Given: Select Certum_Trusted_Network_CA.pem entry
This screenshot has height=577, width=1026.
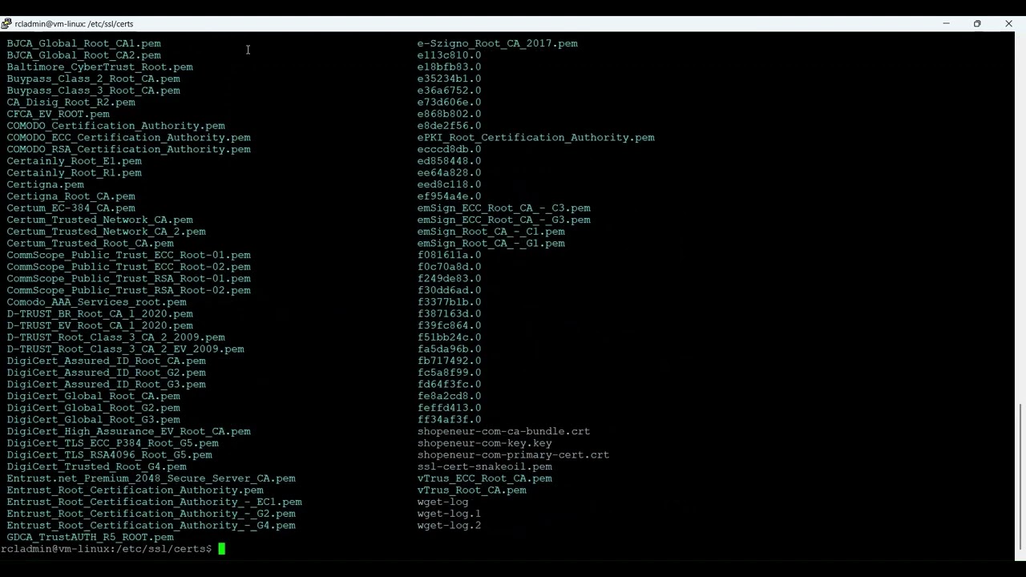Looking at the screenshot, I should click(100, 220).
